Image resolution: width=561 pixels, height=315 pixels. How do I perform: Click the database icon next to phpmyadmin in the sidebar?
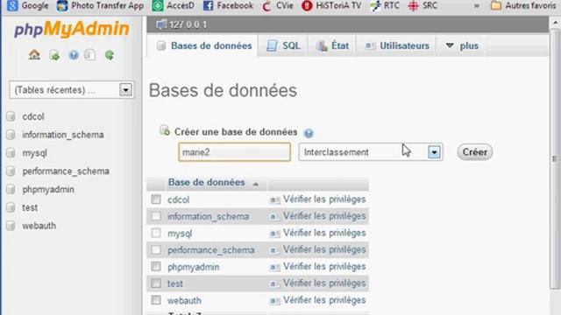pos(11,189)
